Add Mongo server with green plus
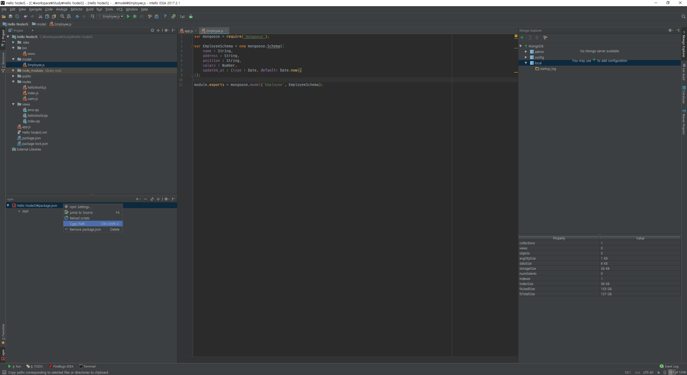Viewport: 687px width, 375px height. point(522,38)
